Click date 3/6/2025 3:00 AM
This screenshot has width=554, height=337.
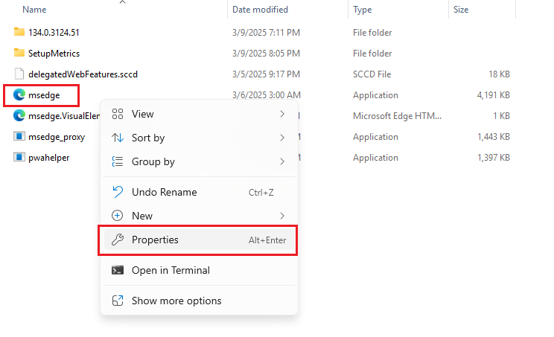tap(267, 95)
